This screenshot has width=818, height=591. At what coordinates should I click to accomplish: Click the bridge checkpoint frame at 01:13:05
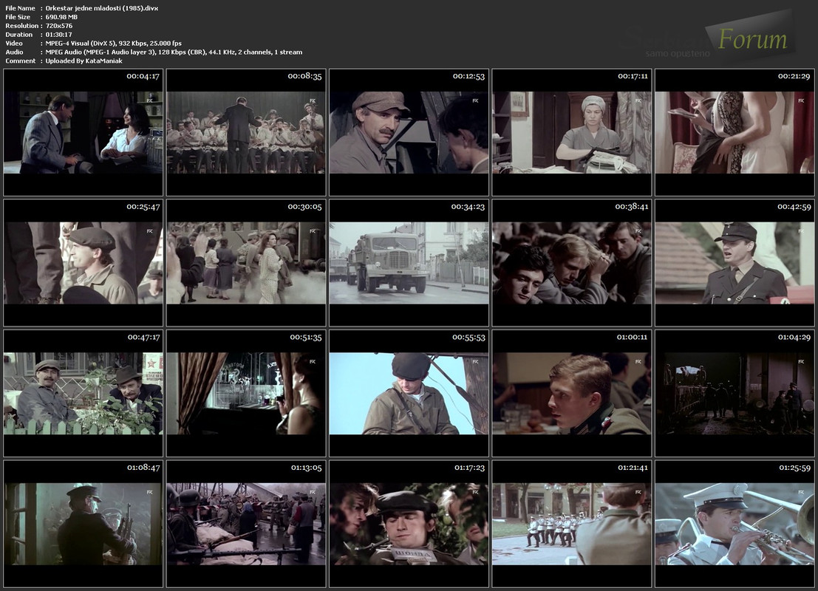point(246,524)
